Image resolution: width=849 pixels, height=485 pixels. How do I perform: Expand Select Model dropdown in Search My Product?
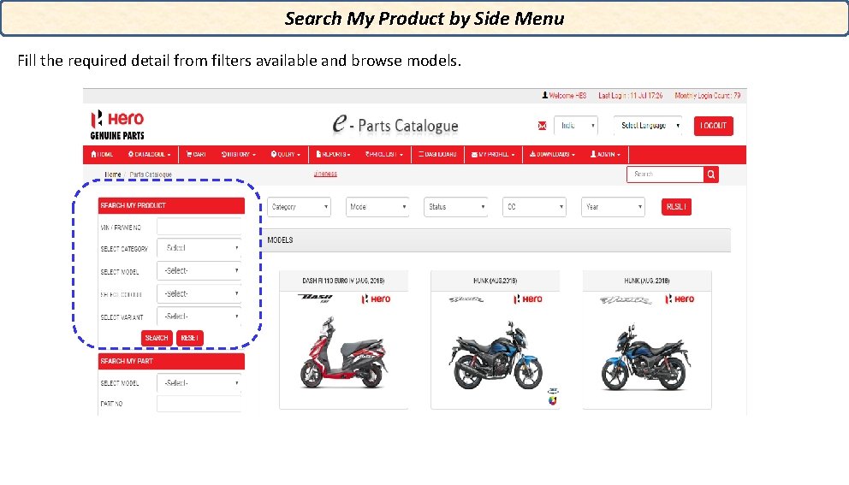(199, 270)
